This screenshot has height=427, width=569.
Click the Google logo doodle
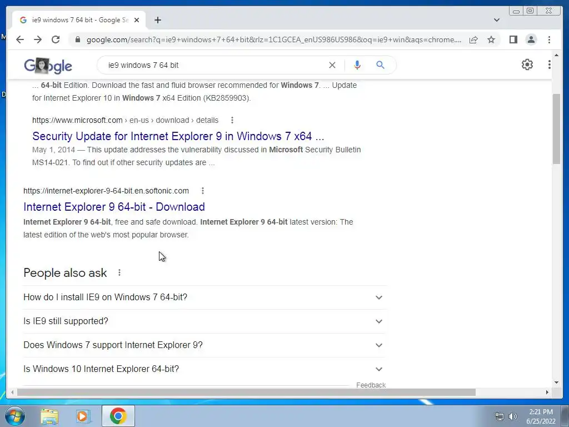(x=48, y=66)
